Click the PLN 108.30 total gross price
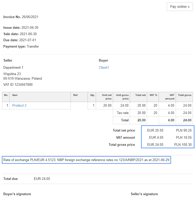The width and height of the screenshot is (195, 200). 183,145
